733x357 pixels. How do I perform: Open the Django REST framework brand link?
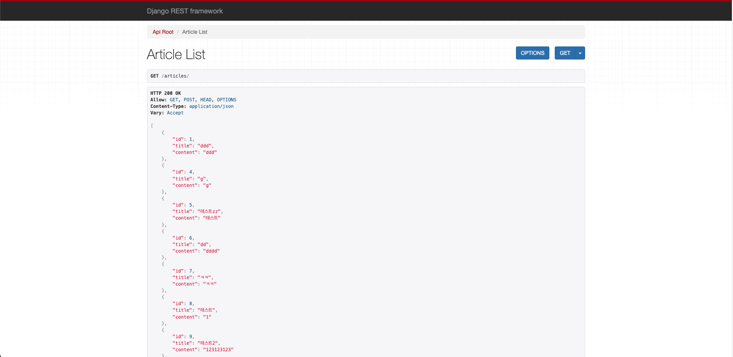tap(185, 11)
